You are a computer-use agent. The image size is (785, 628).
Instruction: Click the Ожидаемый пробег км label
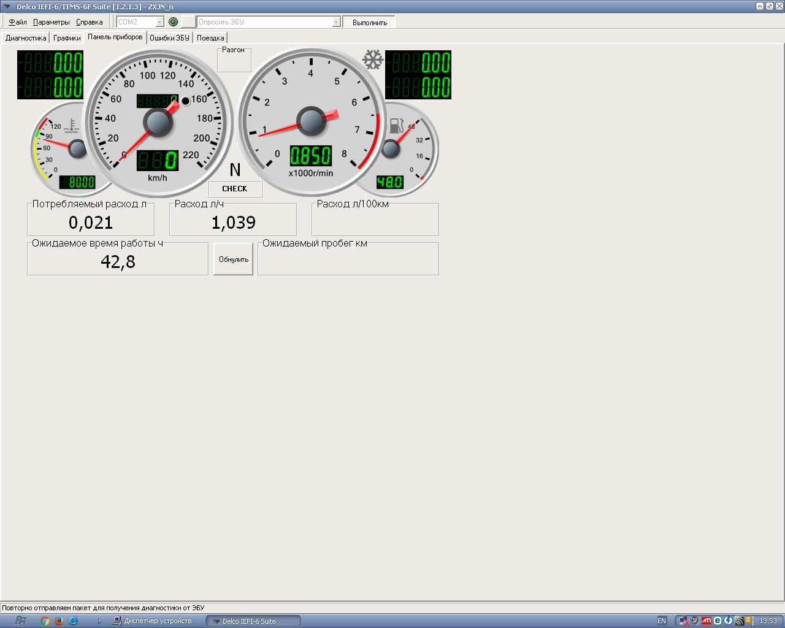(315, 243)
